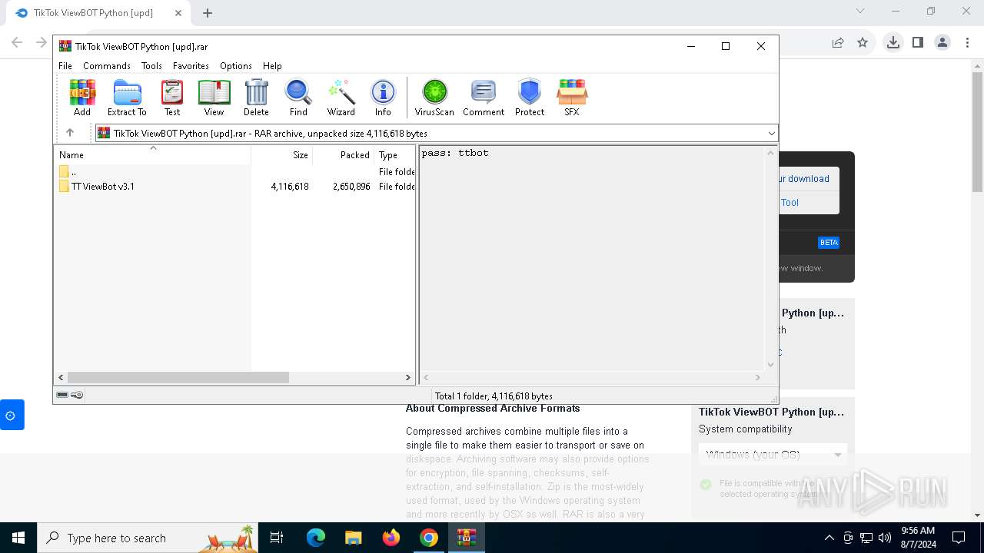Open System compatibility Windows dropdown
The height and width of the screenshot is (553, 984).
[773, 455]
